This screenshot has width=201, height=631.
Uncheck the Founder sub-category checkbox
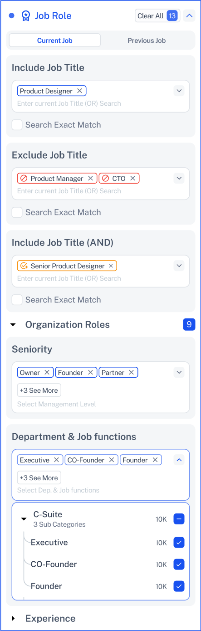pos(179,586)
